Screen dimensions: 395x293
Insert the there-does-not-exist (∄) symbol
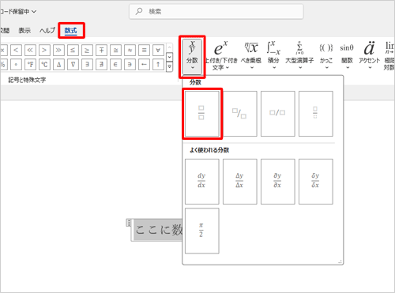[x=101, y=65]
